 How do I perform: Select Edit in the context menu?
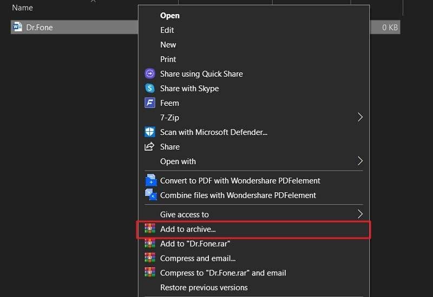click(167, 30)
